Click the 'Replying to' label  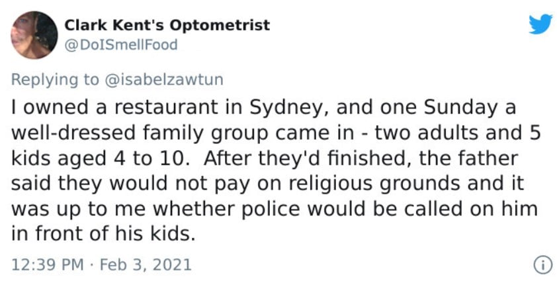coord(55,80)
